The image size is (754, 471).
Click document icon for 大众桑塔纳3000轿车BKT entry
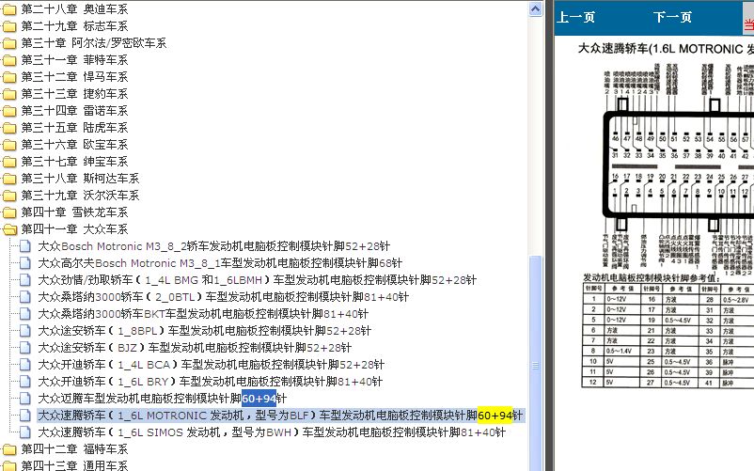pos(25,314)
